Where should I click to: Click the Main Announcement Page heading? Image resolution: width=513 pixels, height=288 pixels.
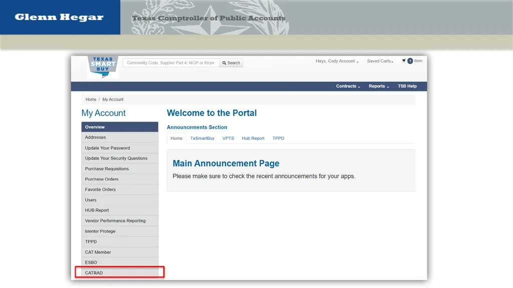click(x=226, y=163)
